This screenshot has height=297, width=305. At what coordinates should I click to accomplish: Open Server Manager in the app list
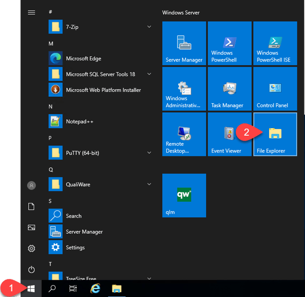point(100,231)
